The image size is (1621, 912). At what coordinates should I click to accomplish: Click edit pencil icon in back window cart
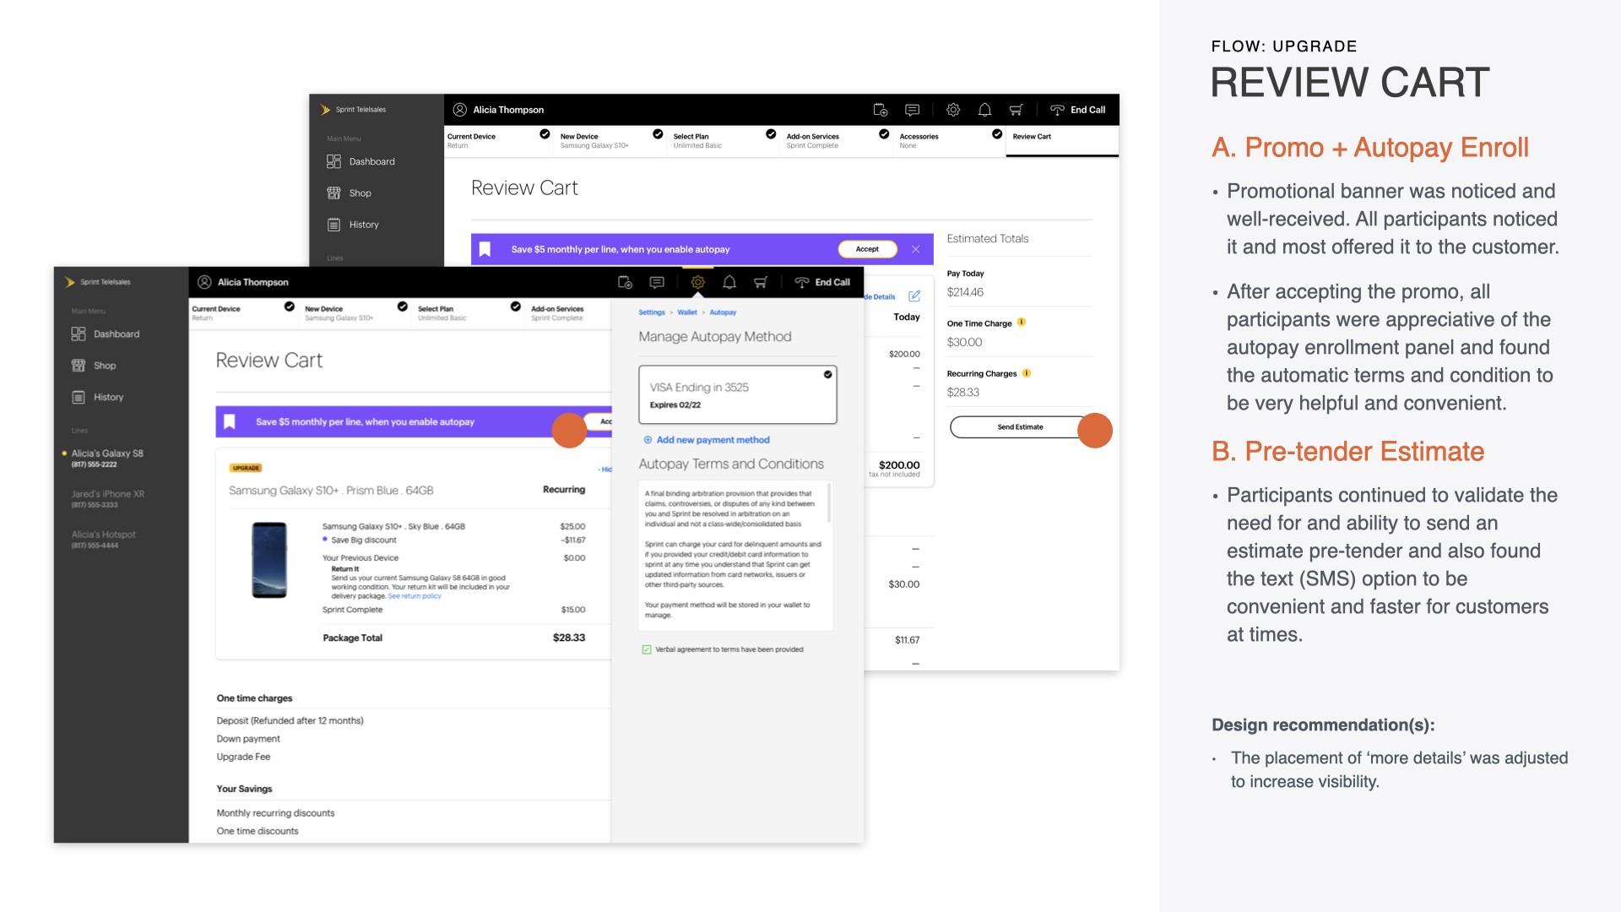point(914,296)
